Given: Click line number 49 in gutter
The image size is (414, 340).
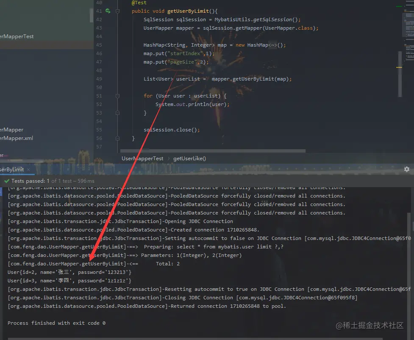Looking at the screenshot, I should pos(99,79).
